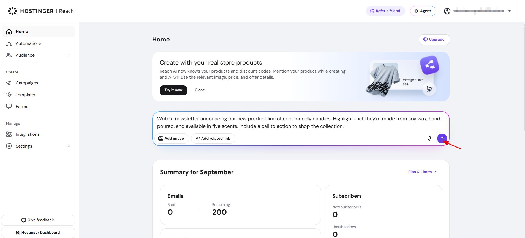Screen dimensions: 525x238
Task: Click the Try it now button
Action: (x=173, y=90)
